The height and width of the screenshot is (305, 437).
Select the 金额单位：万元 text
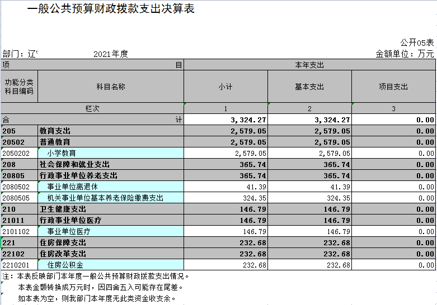click(405, 54)
